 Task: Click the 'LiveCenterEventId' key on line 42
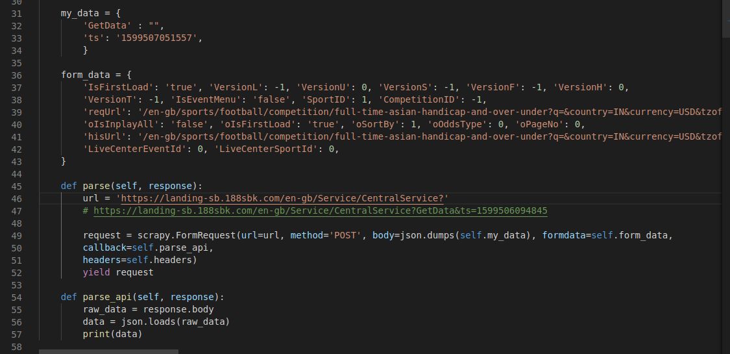coord(134,149)
